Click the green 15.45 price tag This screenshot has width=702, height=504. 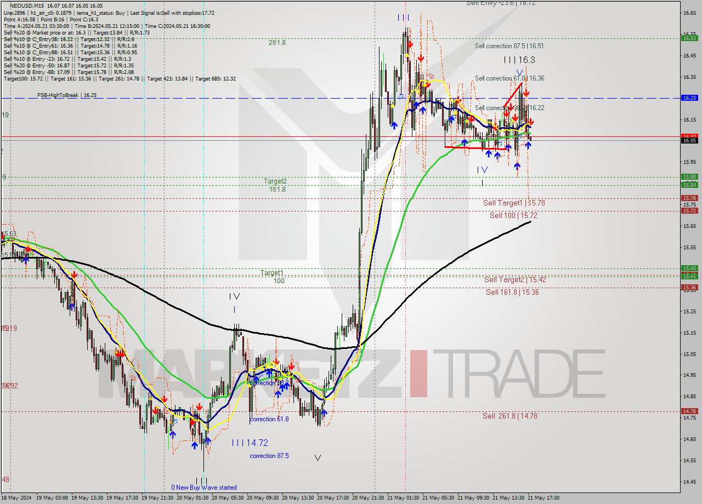click(689, 268)
